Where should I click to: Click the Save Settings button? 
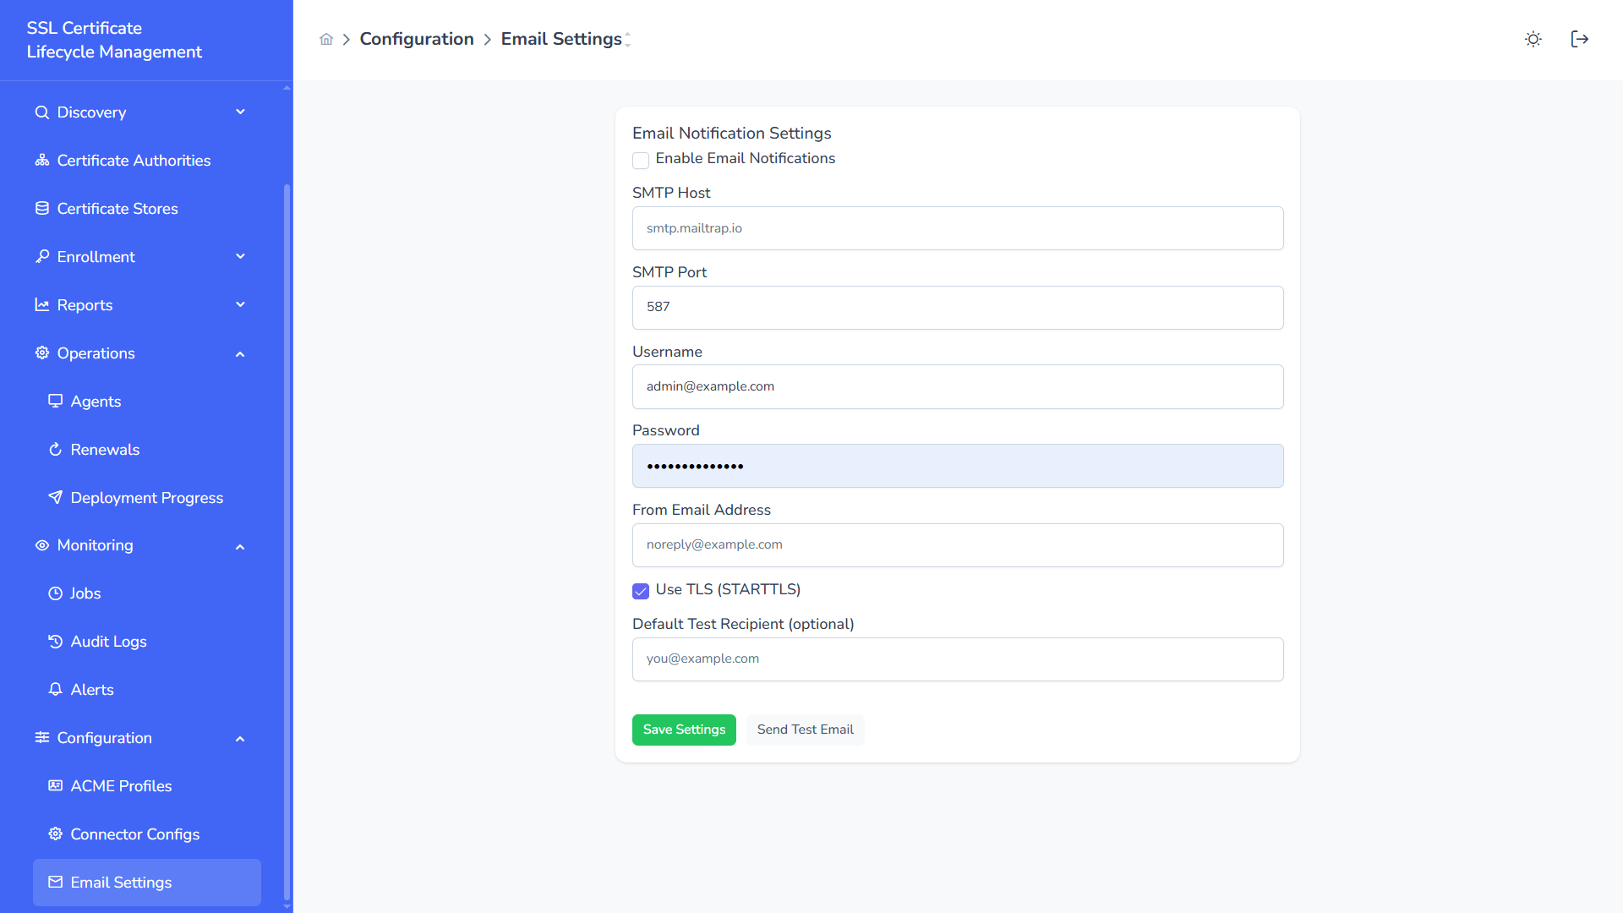tap(684, 730)
